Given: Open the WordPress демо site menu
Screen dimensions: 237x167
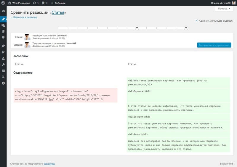Looking at the screenshot, I should pyautogui.click(x=21, y=3).
